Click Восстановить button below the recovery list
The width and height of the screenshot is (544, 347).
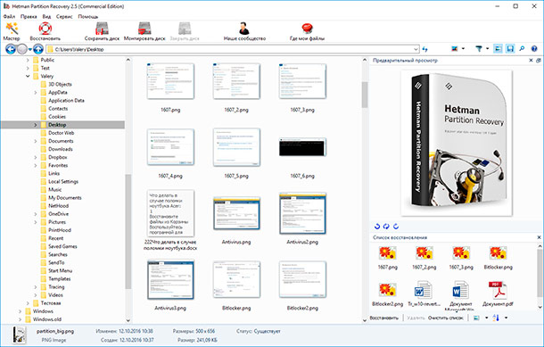point(384,318)
